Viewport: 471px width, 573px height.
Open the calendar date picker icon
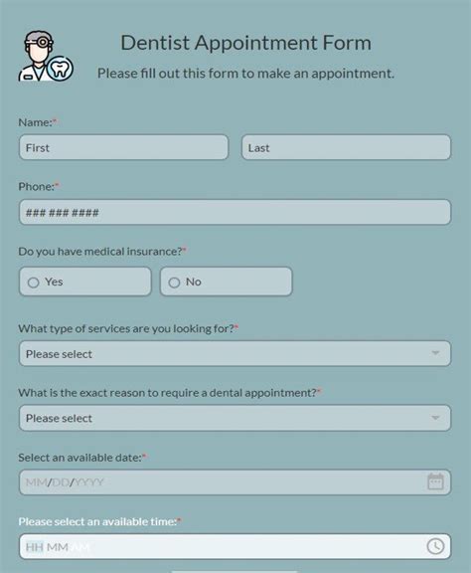click(435, 481)
